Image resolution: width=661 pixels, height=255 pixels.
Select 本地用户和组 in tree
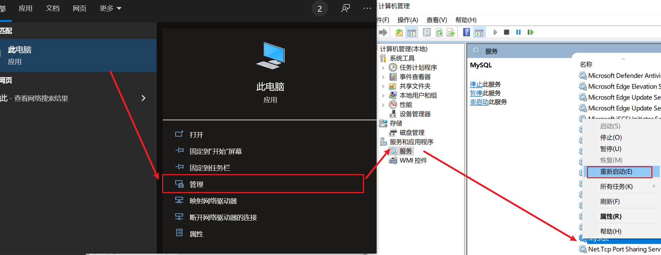click(418, 95)
